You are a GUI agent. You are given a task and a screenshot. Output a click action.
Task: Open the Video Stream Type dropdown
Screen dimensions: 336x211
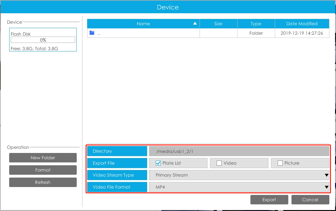coord(239,175)
